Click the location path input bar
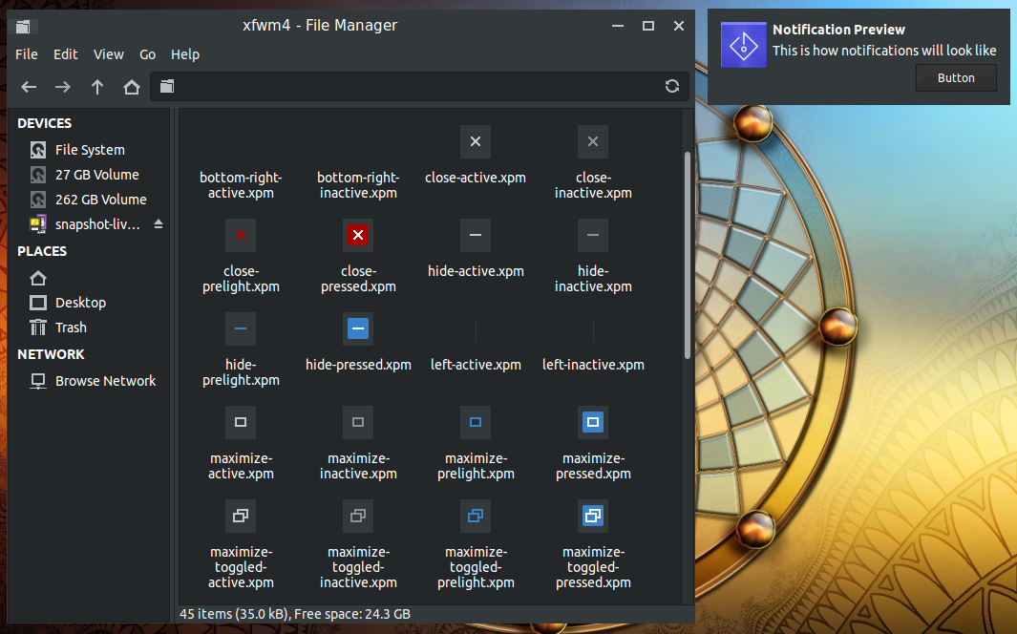1017x634 pixels. pos(419,86)
